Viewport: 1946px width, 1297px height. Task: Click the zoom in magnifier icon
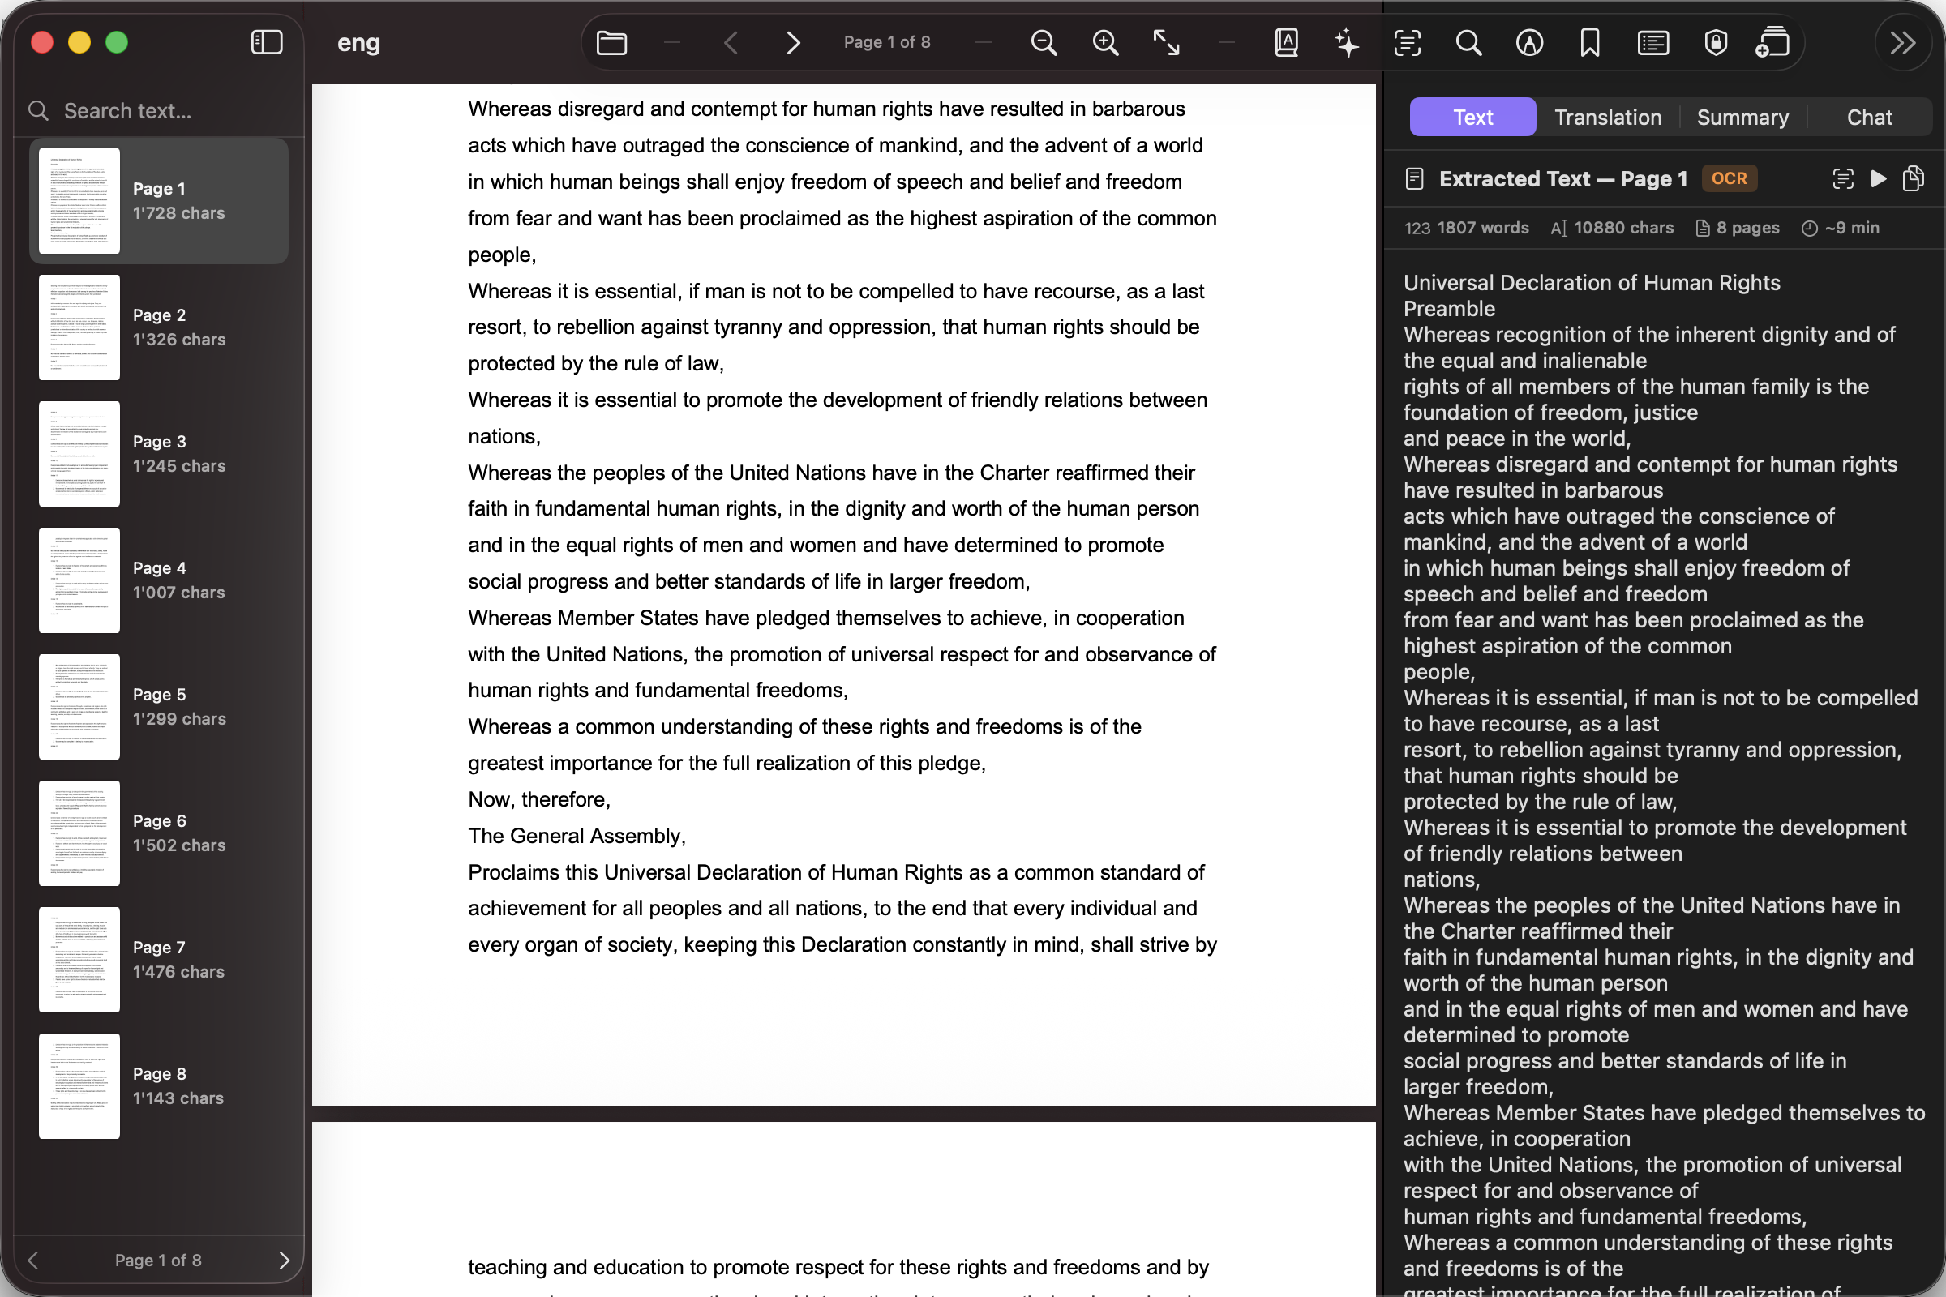[x=1106, y=42]
